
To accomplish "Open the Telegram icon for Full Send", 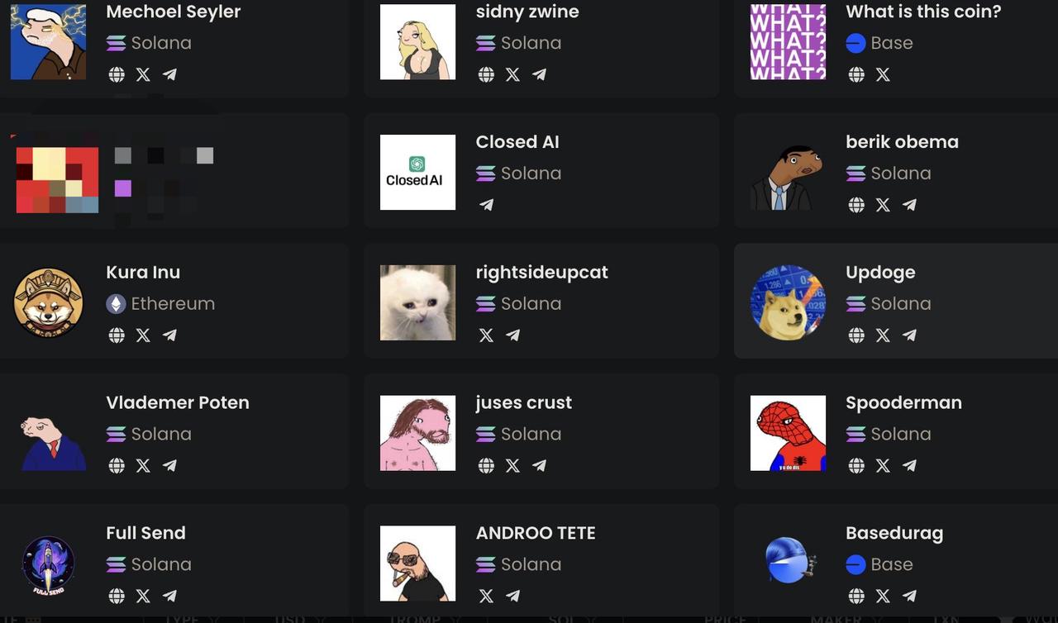I will pos(169,596).
